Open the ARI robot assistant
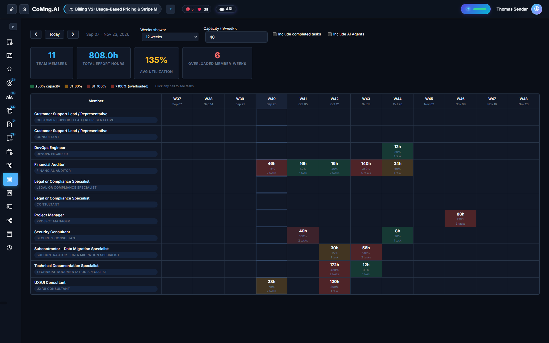This screenshot has width=549, height=343. (226, 9)
